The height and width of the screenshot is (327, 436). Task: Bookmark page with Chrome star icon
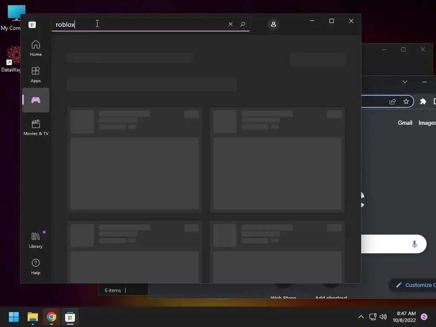[x=406, y=101]
